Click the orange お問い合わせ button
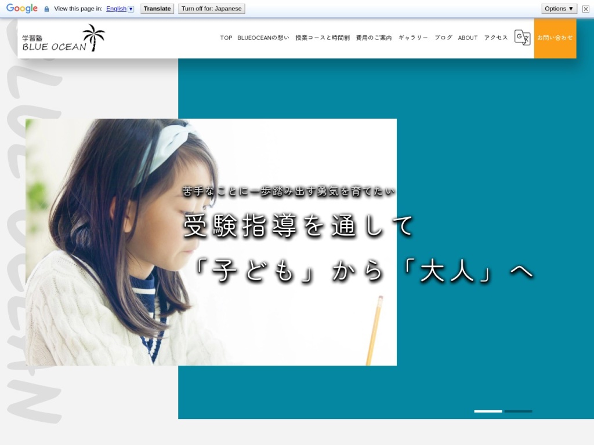This screenshot has height=445, width=594. pyautogui.click(x=555, y=38)
